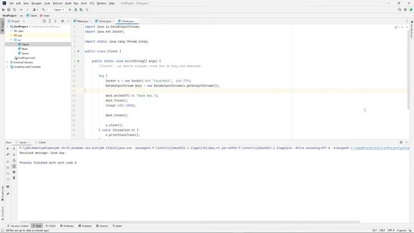
Task: Open the TODO tool window
Action: 50,226
